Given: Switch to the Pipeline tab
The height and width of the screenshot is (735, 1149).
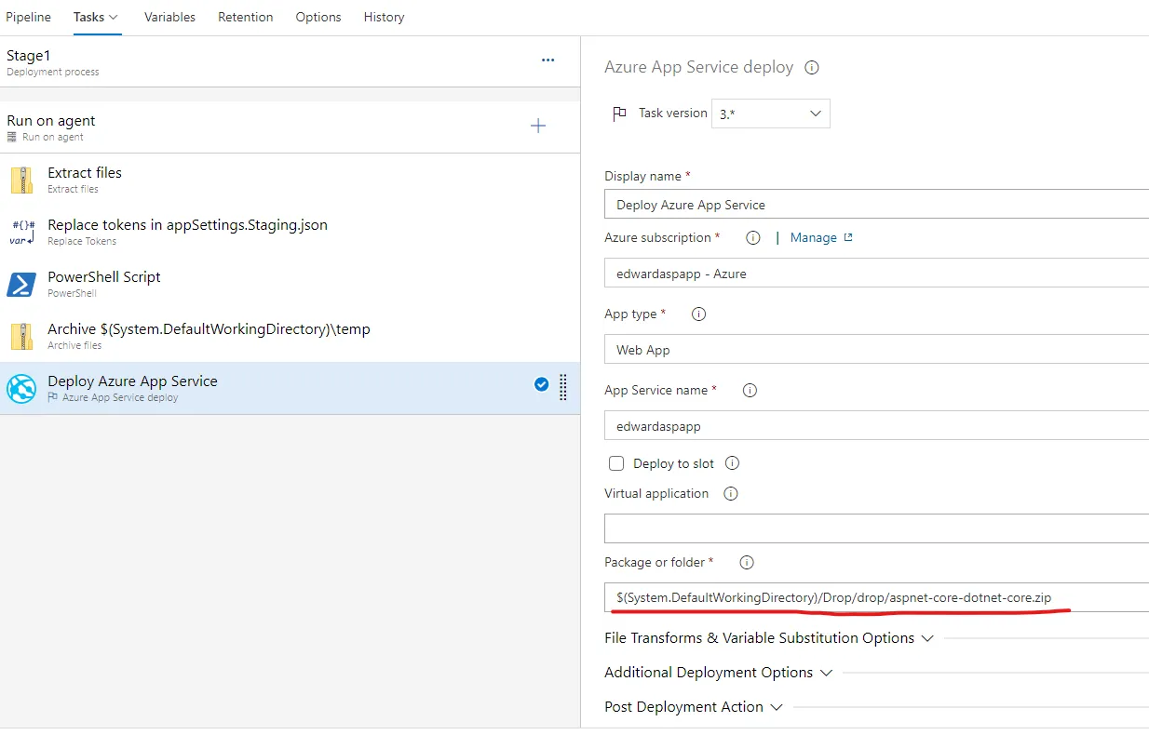Looking at the screenshot, I should 29,17.
